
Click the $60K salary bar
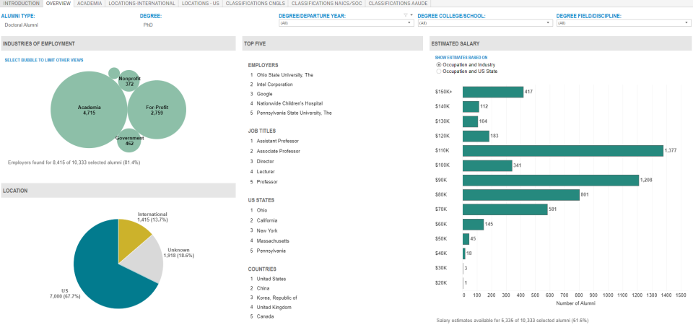474,224
